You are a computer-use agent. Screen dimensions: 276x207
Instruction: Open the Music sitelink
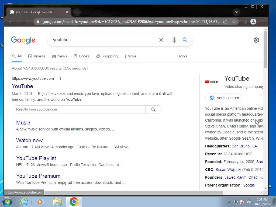coord(23,123)
